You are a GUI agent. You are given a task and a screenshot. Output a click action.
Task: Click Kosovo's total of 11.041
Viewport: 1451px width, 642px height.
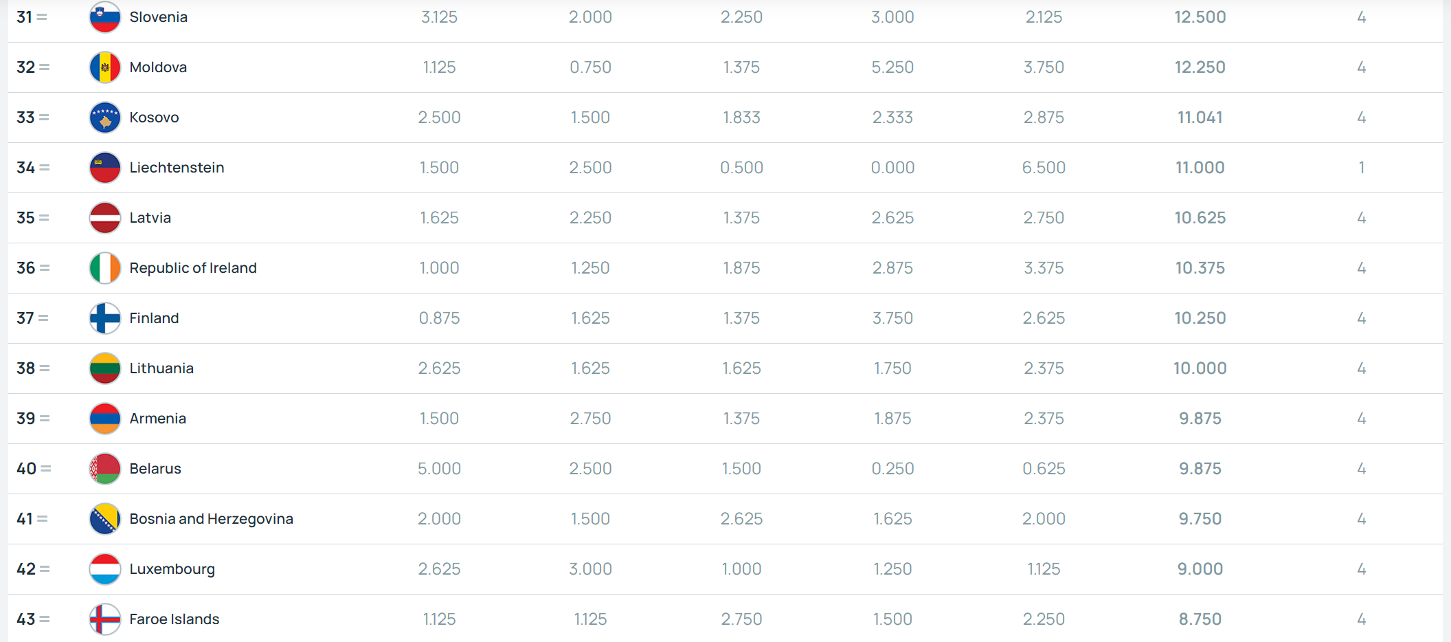click(1200, 118)
